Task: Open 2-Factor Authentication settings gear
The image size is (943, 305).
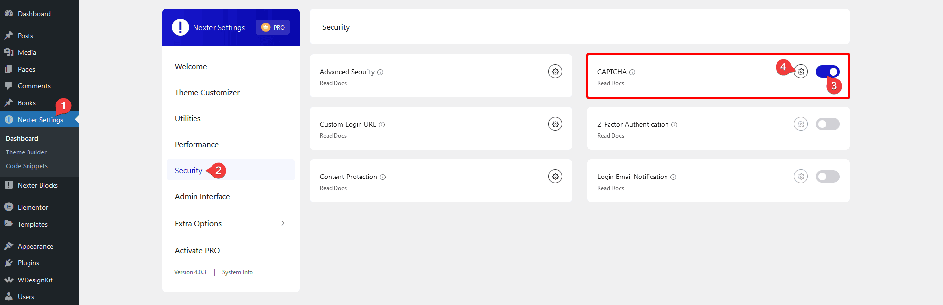Action: tap(801, 124)
